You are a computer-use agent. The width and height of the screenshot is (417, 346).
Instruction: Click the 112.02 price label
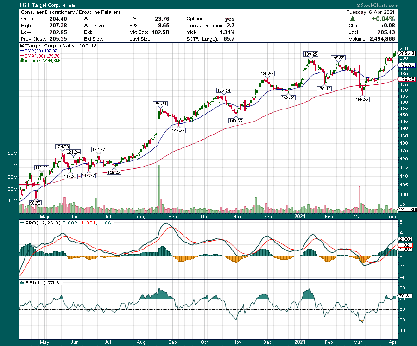click(42, 168)
